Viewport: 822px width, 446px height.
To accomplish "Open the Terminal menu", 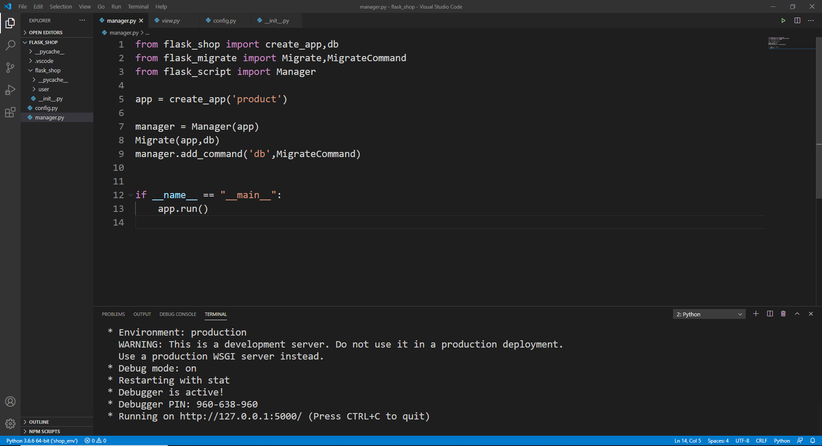I will [x=138, y=6].
